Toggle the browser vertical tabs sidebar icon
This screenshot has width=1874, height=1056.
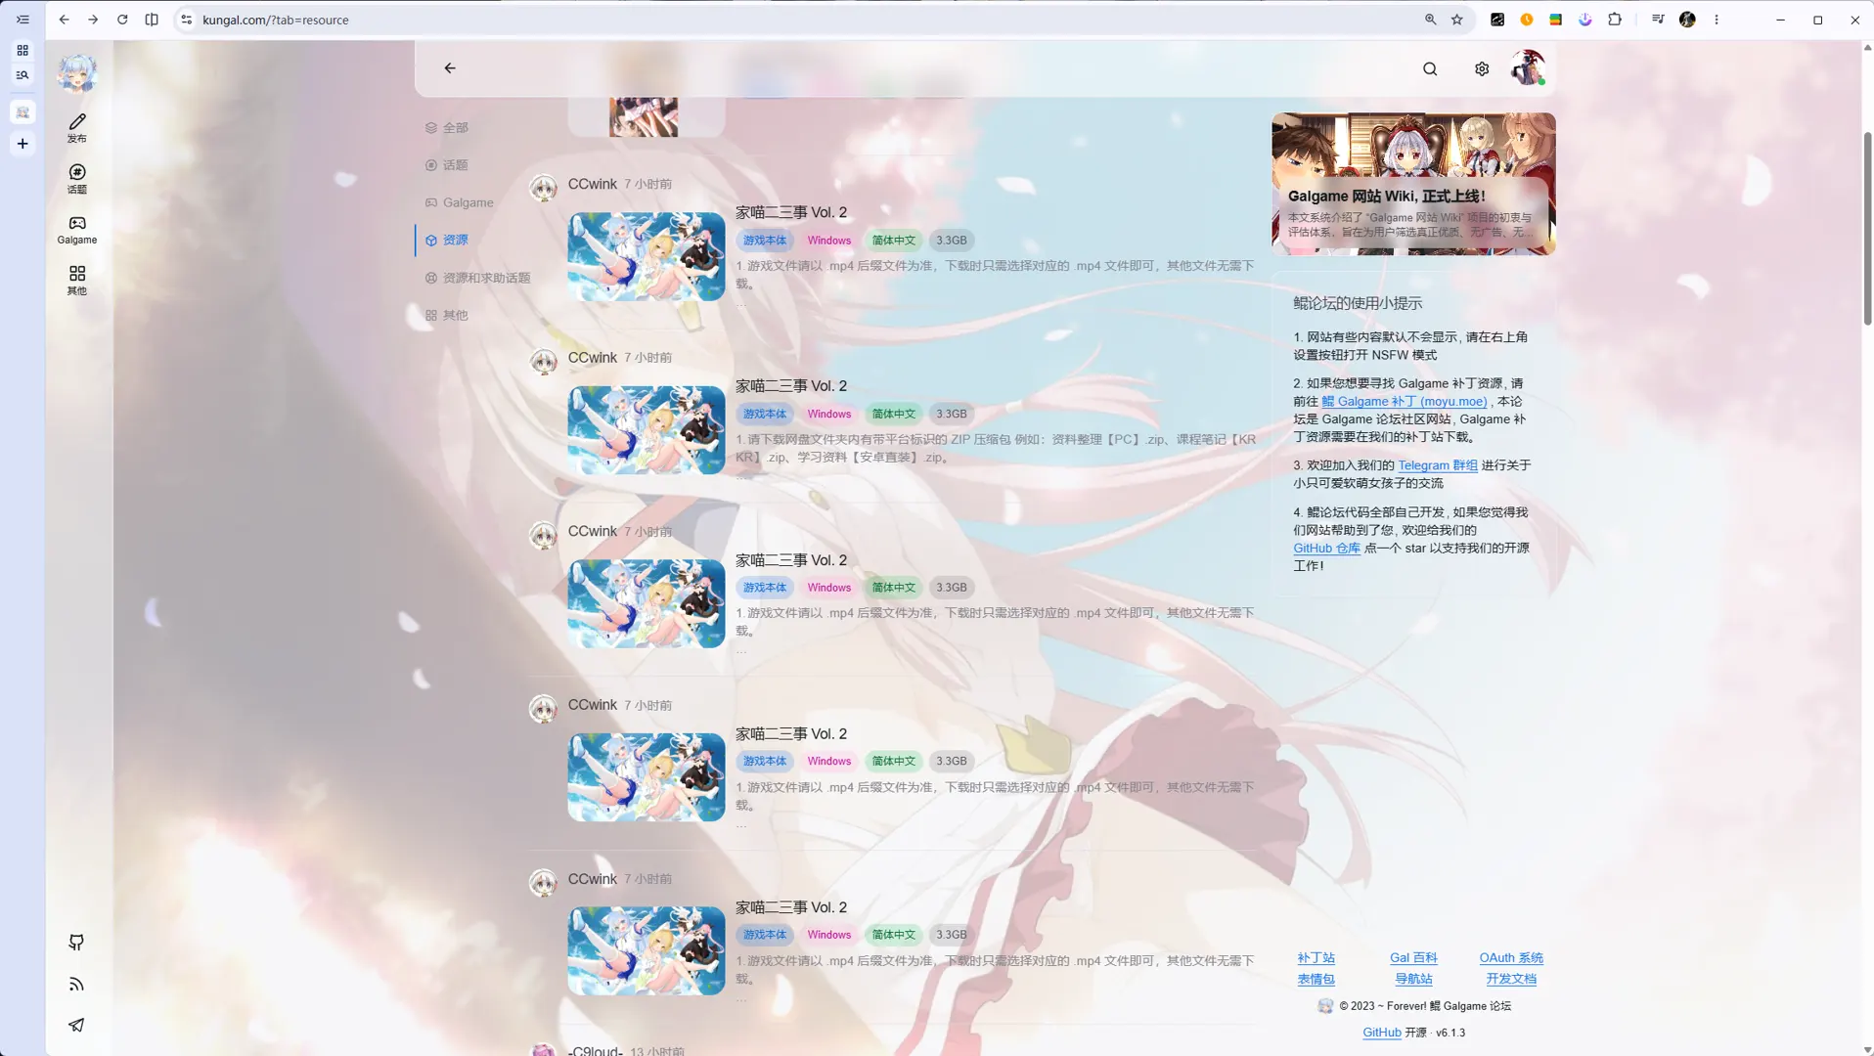coord(22,20)
